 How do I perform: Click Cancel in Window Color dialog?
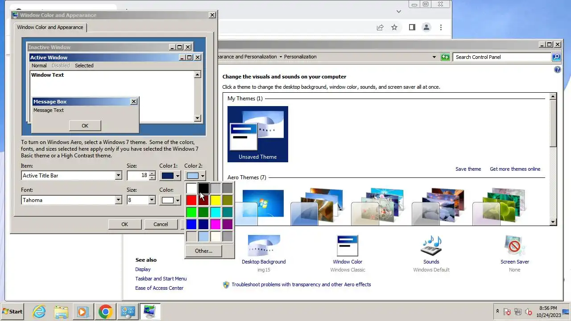(161, 224)
